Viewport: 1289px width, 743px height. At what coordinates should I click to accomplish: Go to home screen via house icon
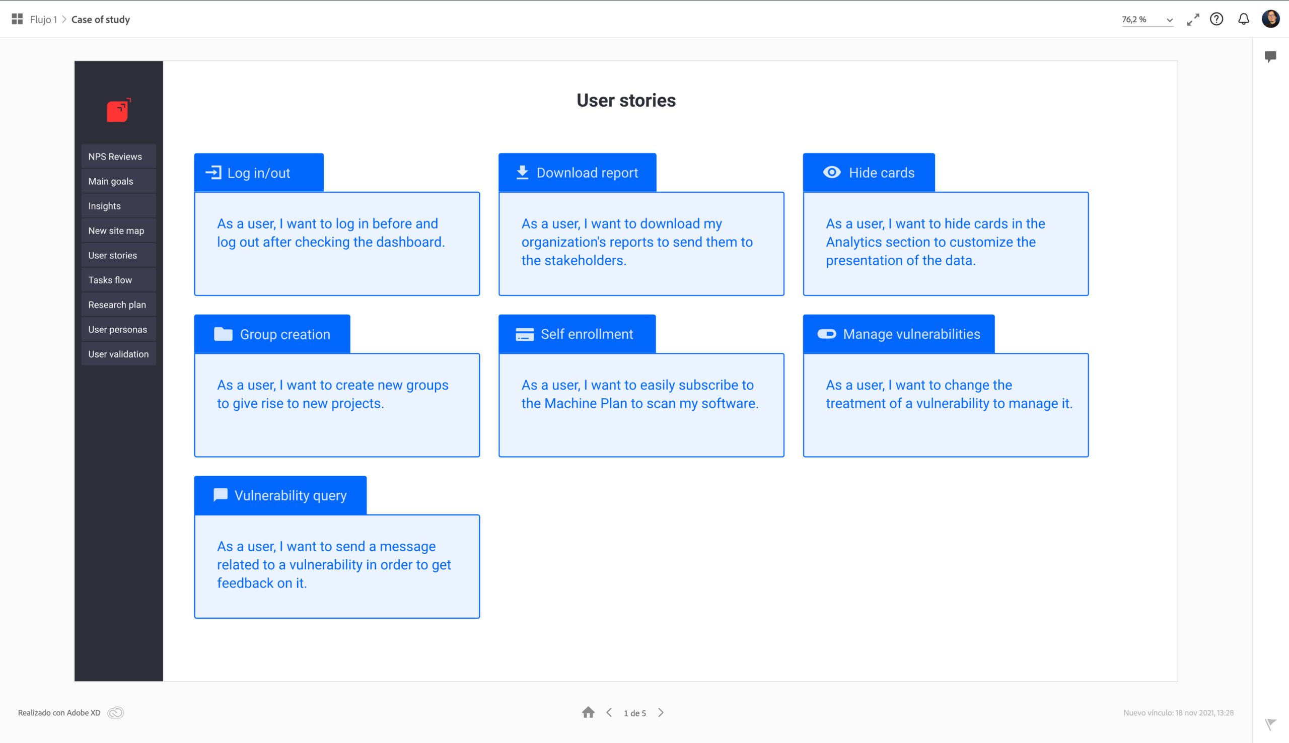(x=588, y=712)
